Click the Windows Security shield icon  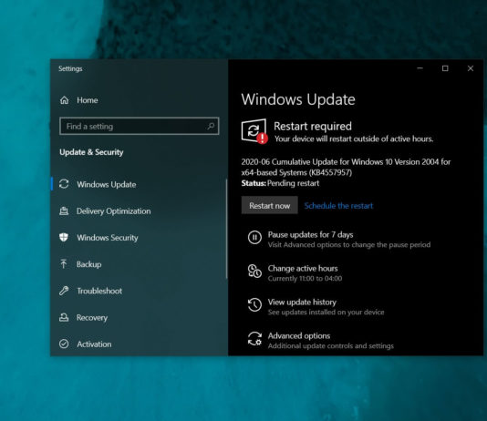(64, 237)
